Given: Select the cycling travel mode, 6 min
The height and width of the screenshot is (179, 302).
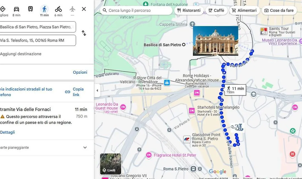Looking at the screenshot, I should point(58,11).
